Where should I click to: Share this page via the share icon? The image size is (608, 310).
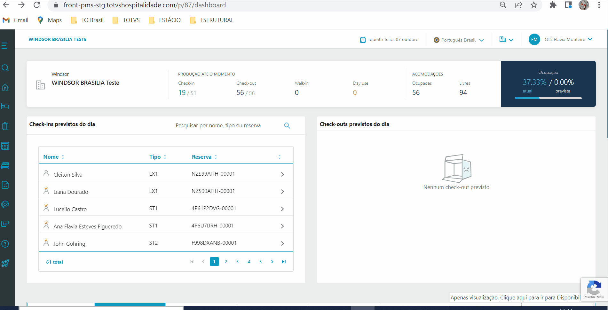pos(518,5)
